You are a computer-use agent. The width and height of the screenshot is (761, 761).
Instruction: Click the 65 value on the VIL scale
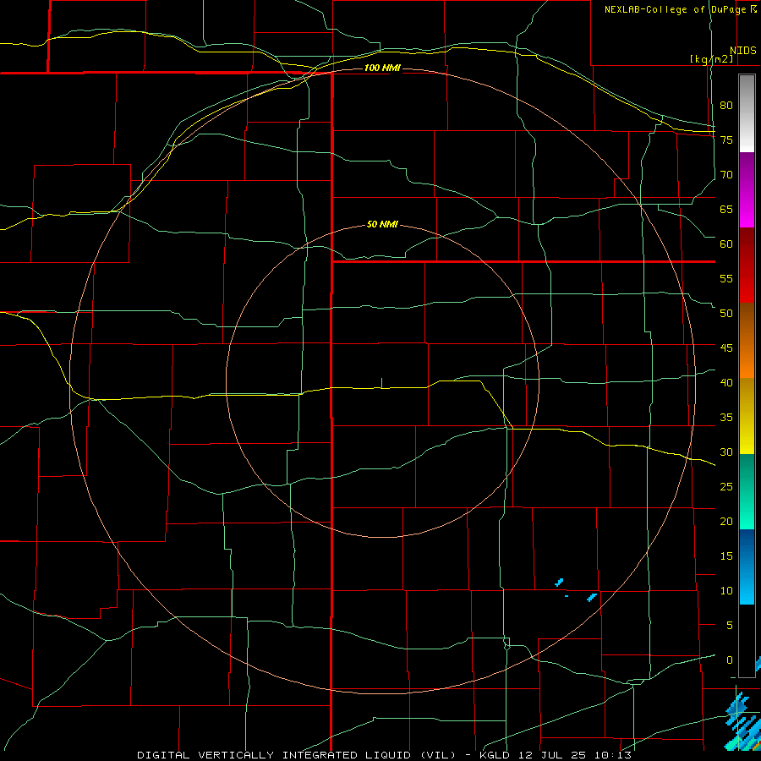point(726,209)
